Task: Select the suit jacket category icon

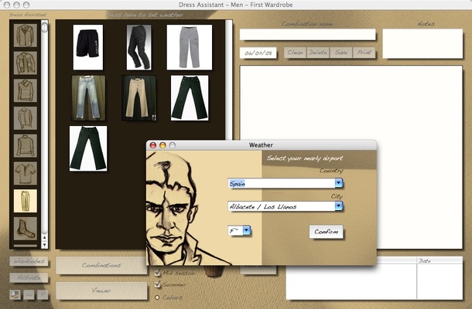Action: click(x=26, y=36)
